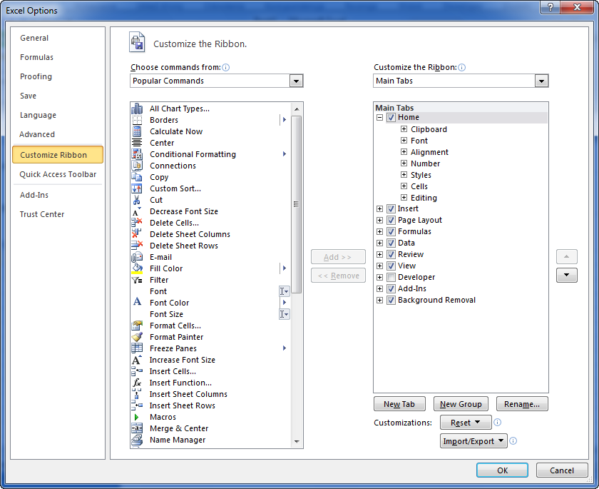Open the Import/Export dropdown
This screenshot has height=489, width=599.
pos(473,441)
